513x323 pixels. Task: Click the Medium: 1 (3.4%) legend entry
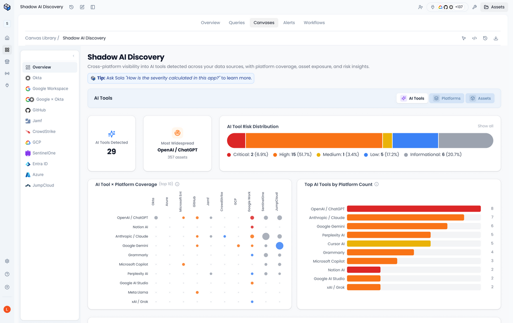338,155
